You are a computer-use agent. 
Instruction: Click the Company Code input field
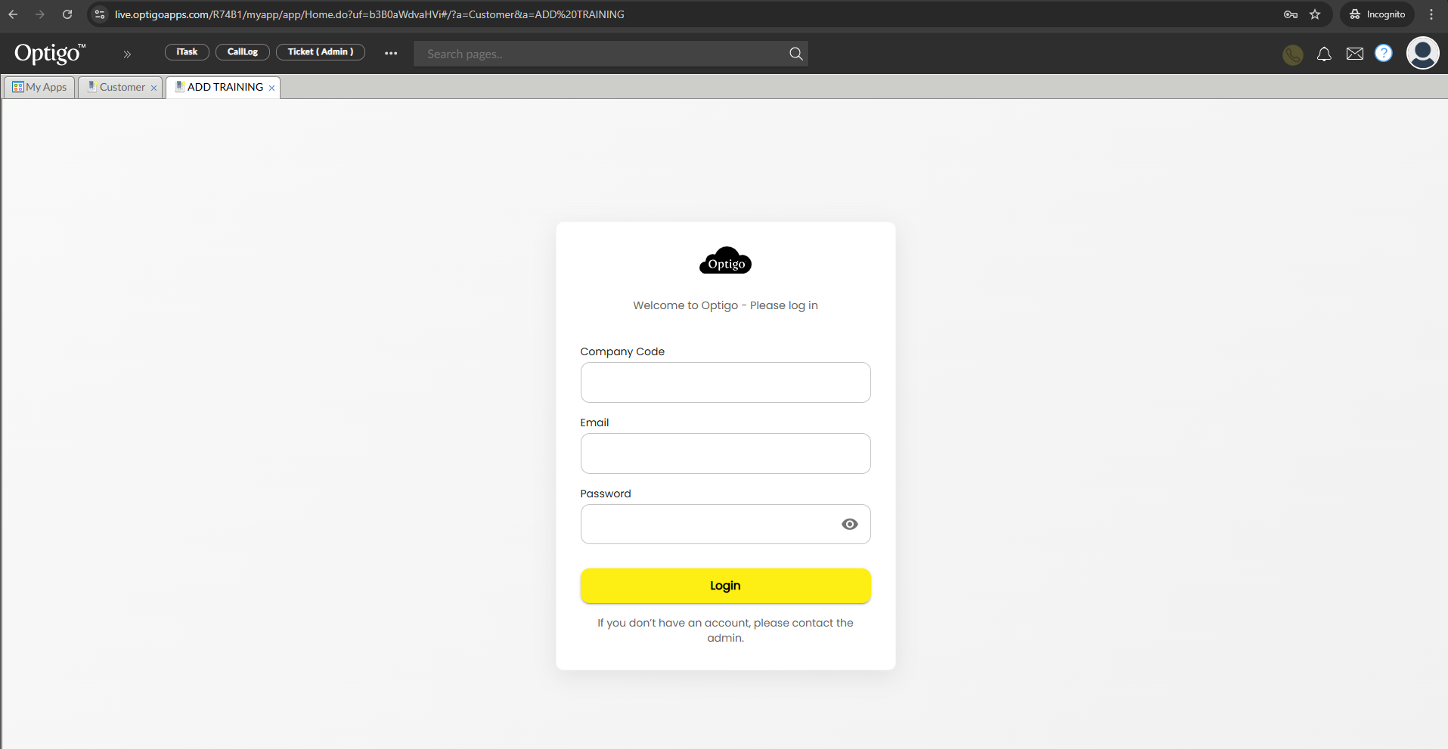[725, 382]
